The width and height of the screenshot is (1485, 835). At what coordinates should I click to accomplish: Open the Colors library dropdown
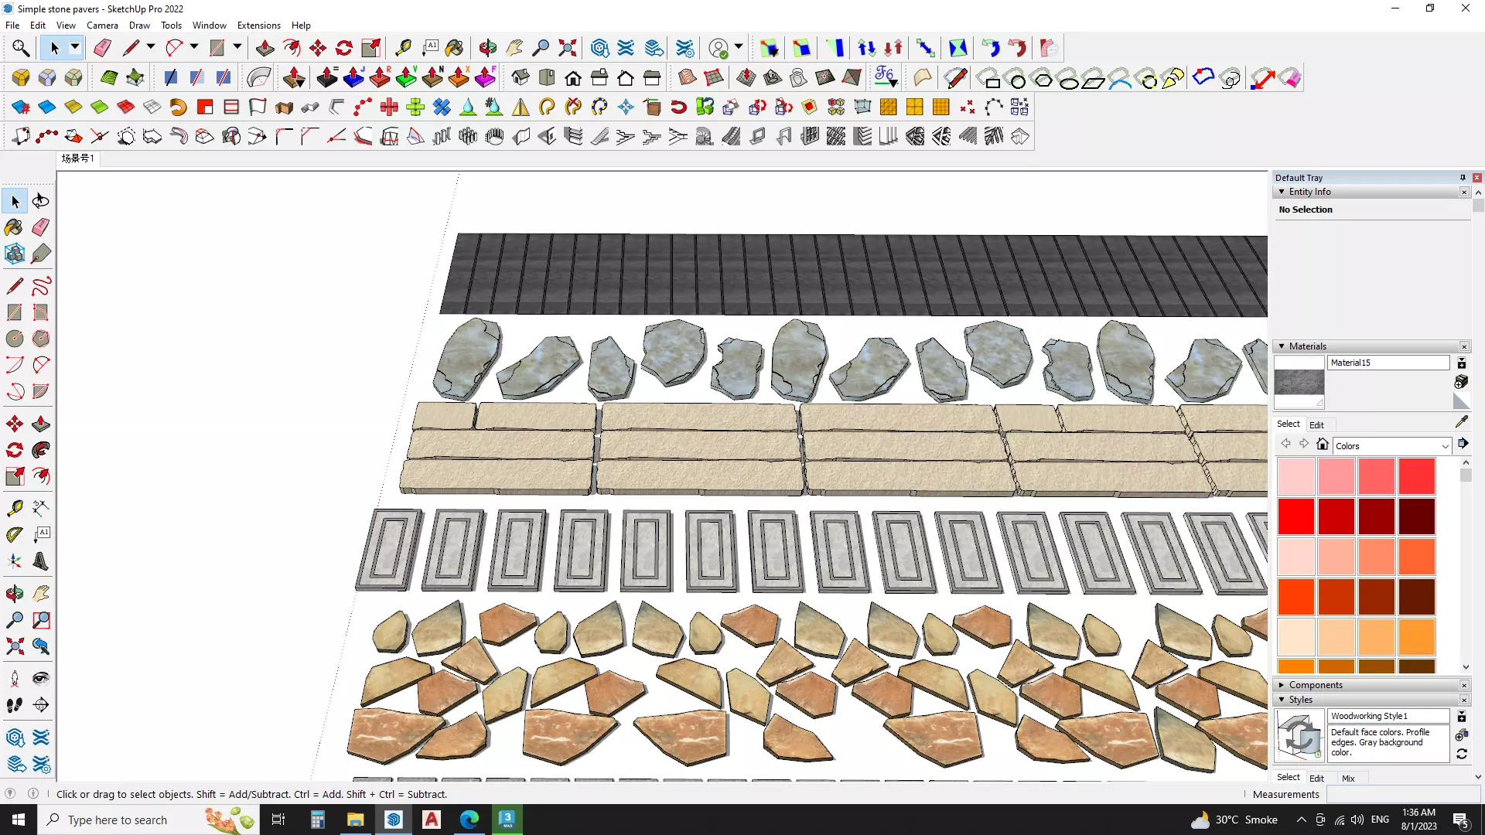(1444, 446)
